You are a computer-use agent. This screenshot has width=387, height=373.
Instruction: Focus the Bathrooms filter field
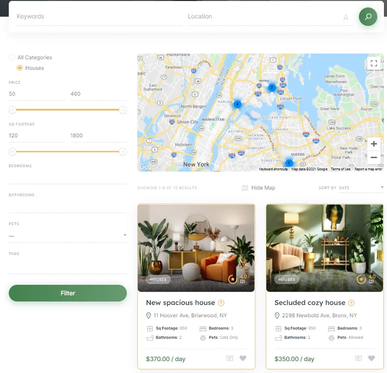(x=68, y=206)
